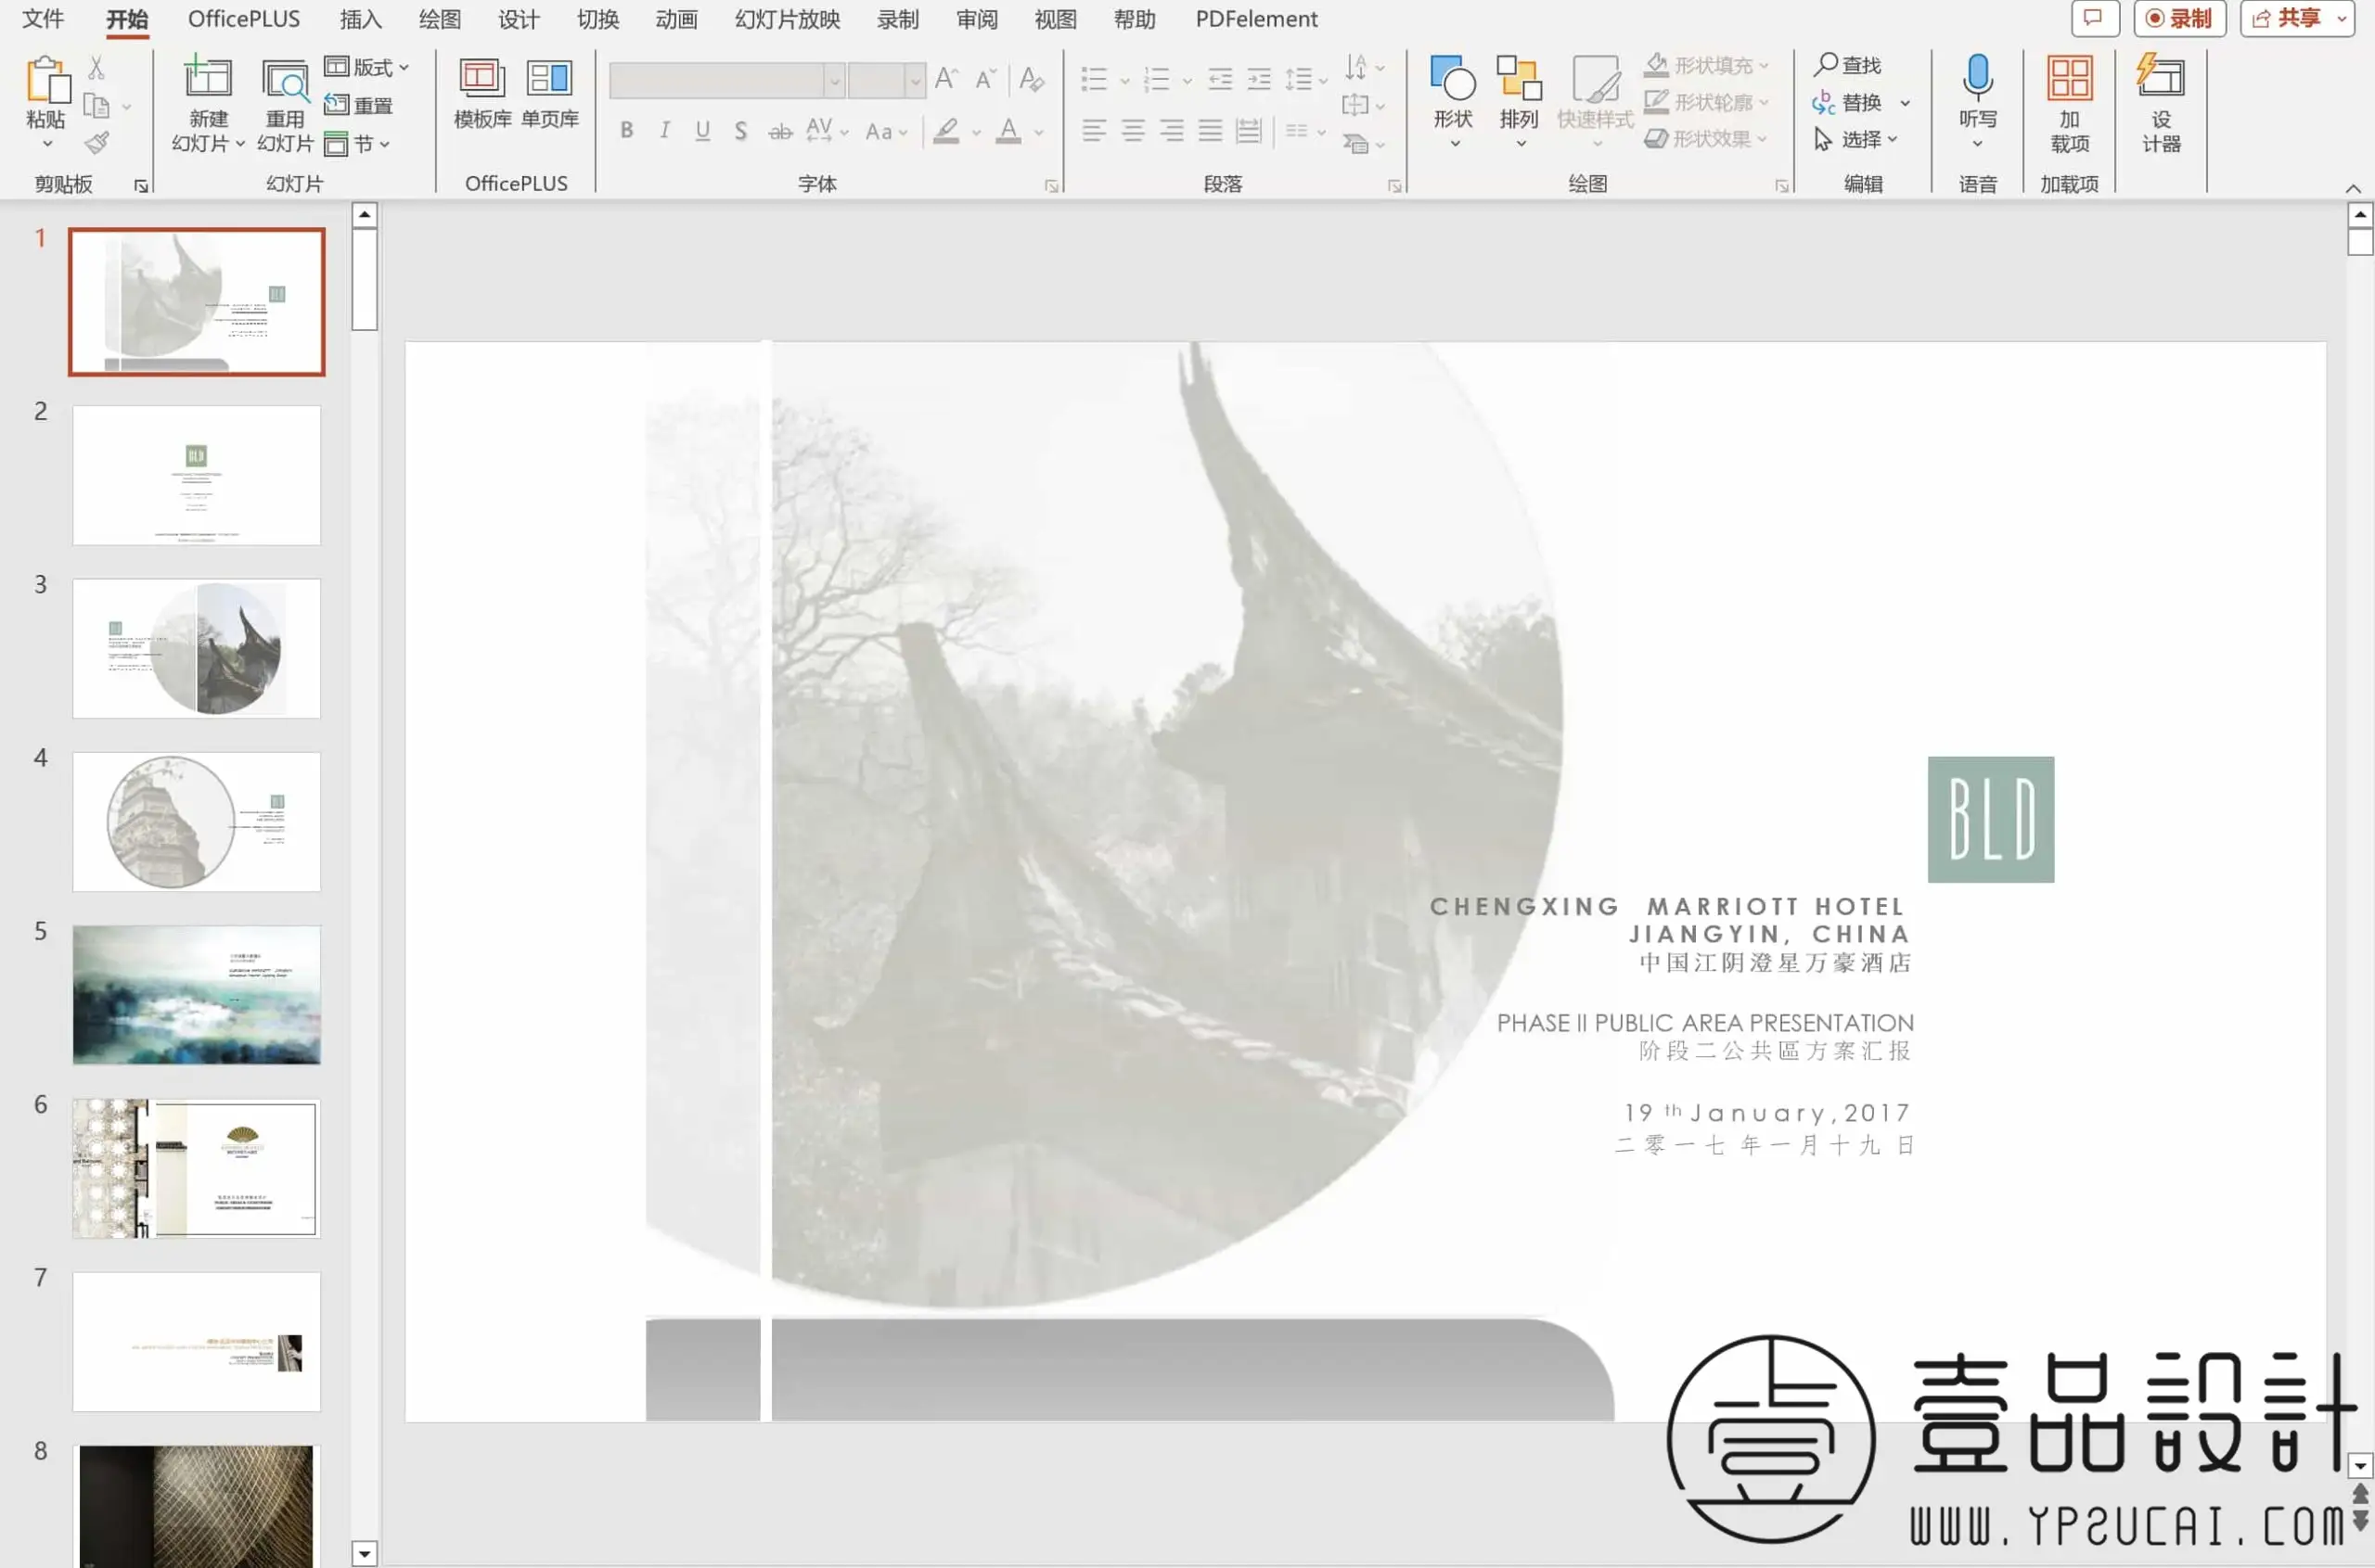Center align text
The image size is (2375, 1568).
1133,130
